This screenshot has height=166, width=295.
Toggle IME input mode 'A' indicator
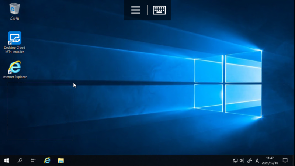pos(257,160)
